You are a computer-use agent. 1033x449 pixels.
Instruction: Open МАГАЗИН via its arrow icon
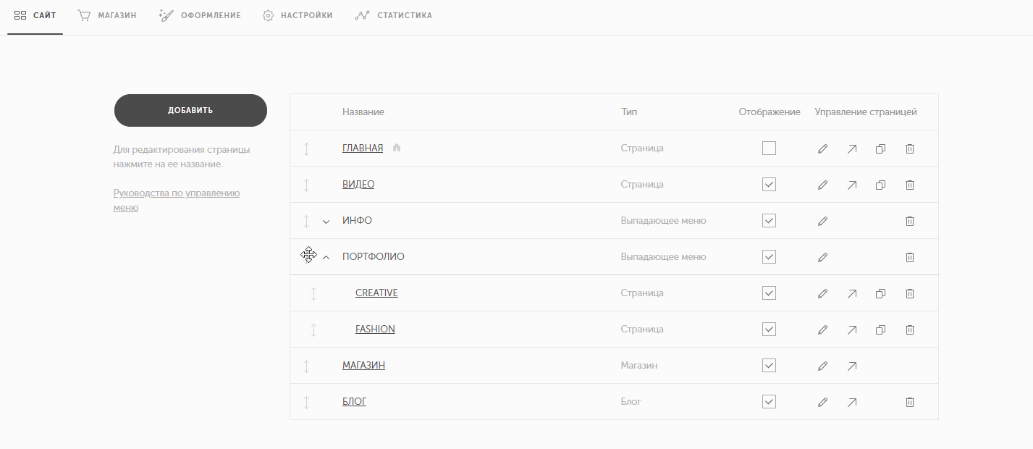[852, 366]
